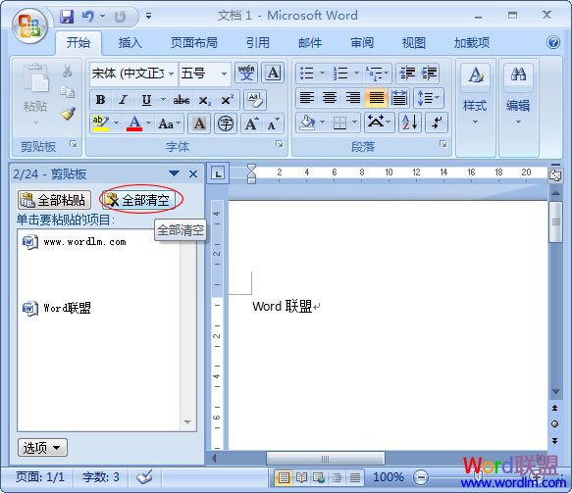
Task: Open Word help question mark
Action: 553,42
